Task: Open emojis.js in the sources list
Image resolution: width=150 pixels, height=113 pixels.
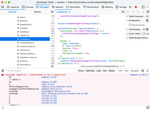Action: pos(24,61)
